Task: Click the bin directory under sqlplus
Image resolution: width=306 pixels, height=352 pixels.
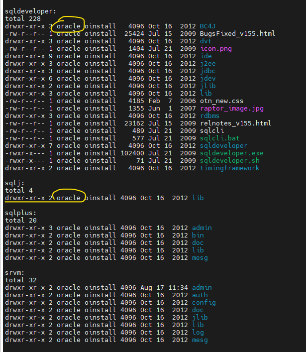Action: pos(198,235)
